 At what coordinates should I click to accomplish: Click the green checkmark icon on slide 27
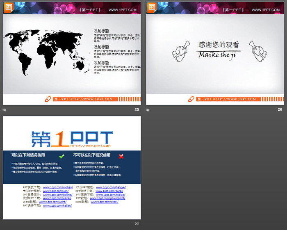pos(61,157)
